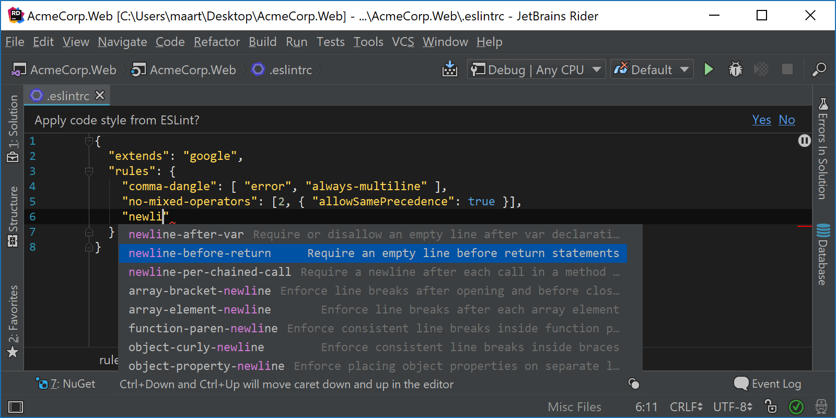836x418 pixels.
Task: Open the Help menu
Action: pos(489,42)
